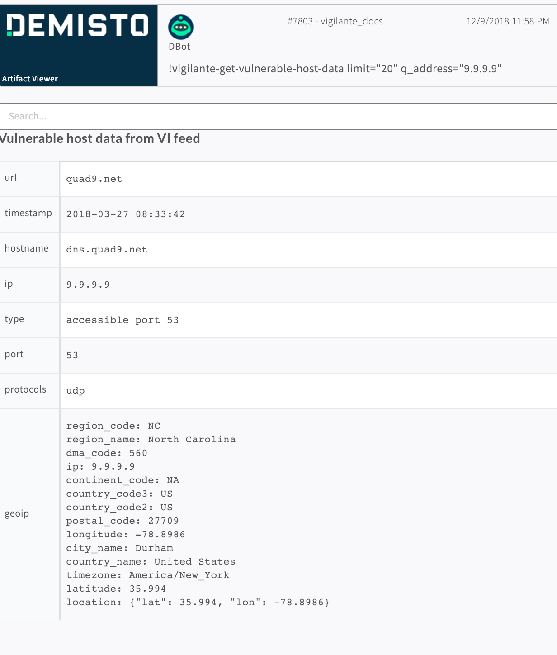
Task: Click the region_name North Carolina line
Action: click(151, 439)
